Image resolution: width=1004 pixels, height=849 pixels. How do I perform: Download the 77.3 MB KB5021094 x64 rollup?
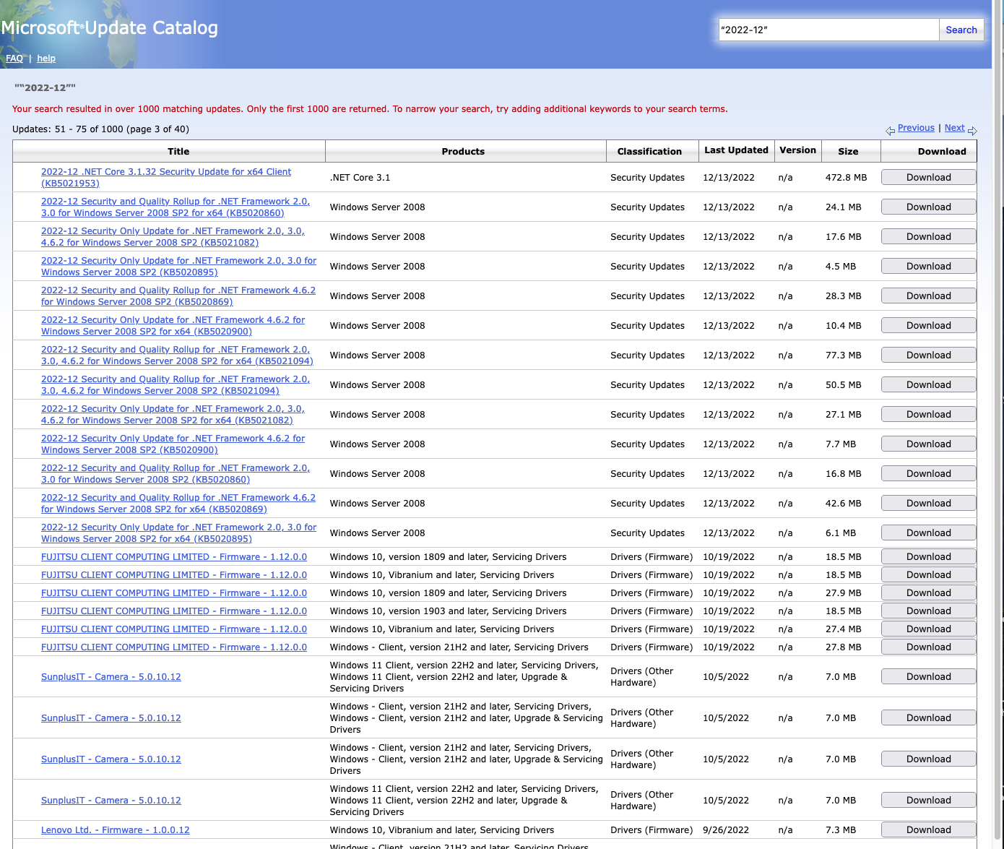tap(928, 355)
